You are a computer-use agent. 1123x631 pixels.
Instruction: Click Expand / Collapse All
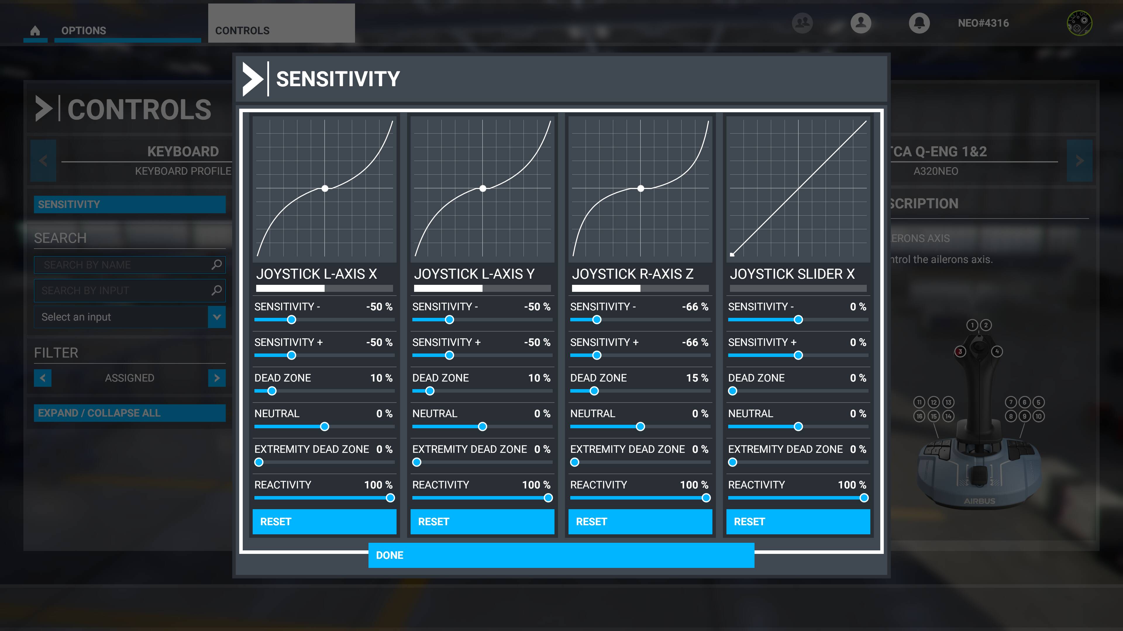pos(130,413)
